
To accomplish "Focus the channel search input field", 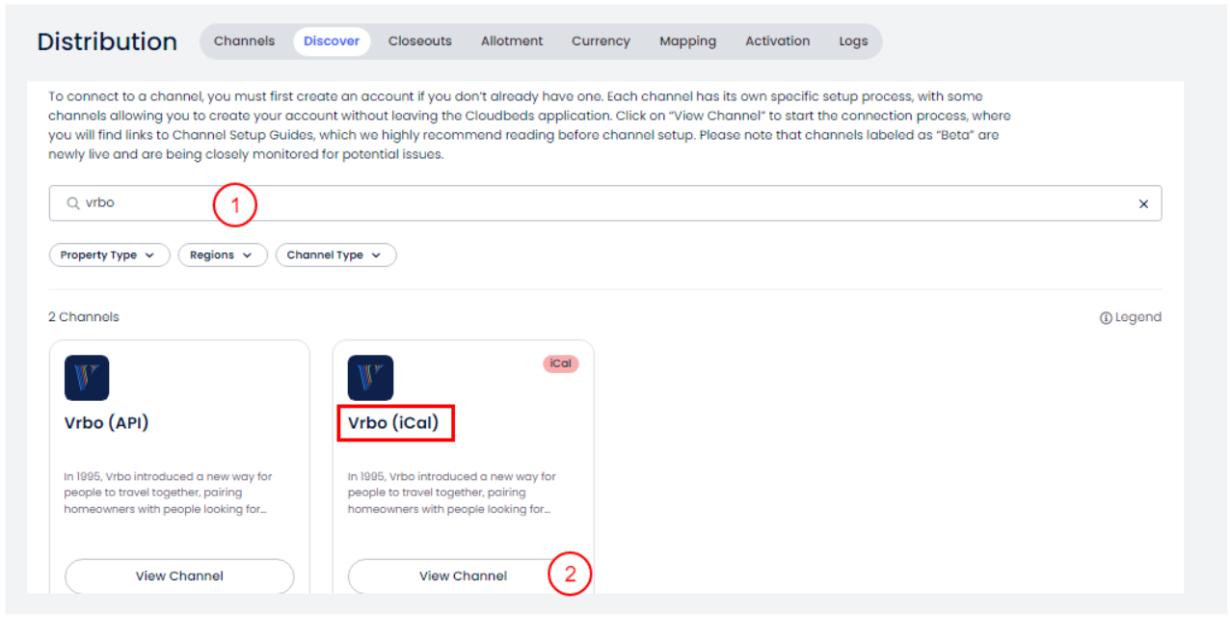I will [x=617, y=203].
